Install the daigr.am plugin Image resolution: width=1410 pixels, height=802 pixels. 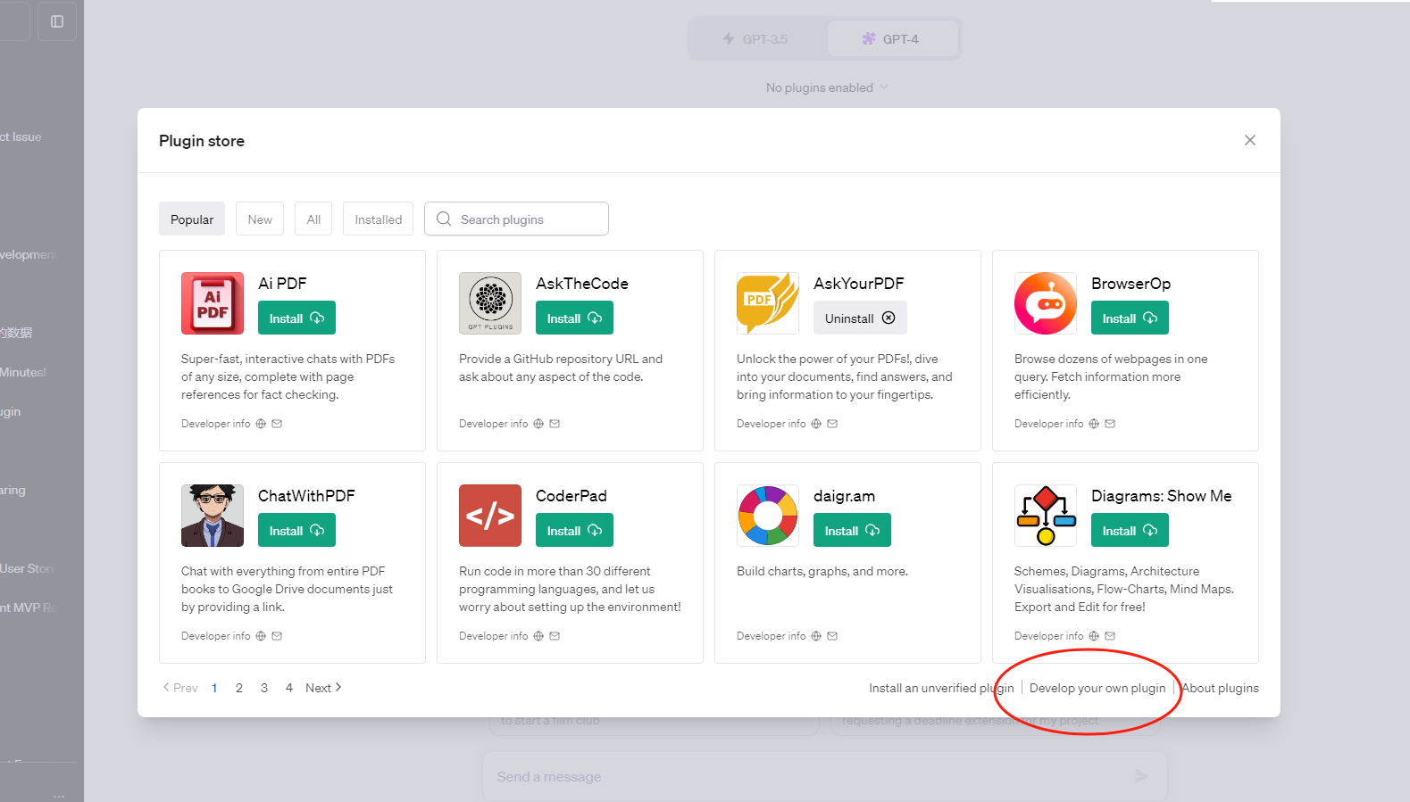[852, 531]
